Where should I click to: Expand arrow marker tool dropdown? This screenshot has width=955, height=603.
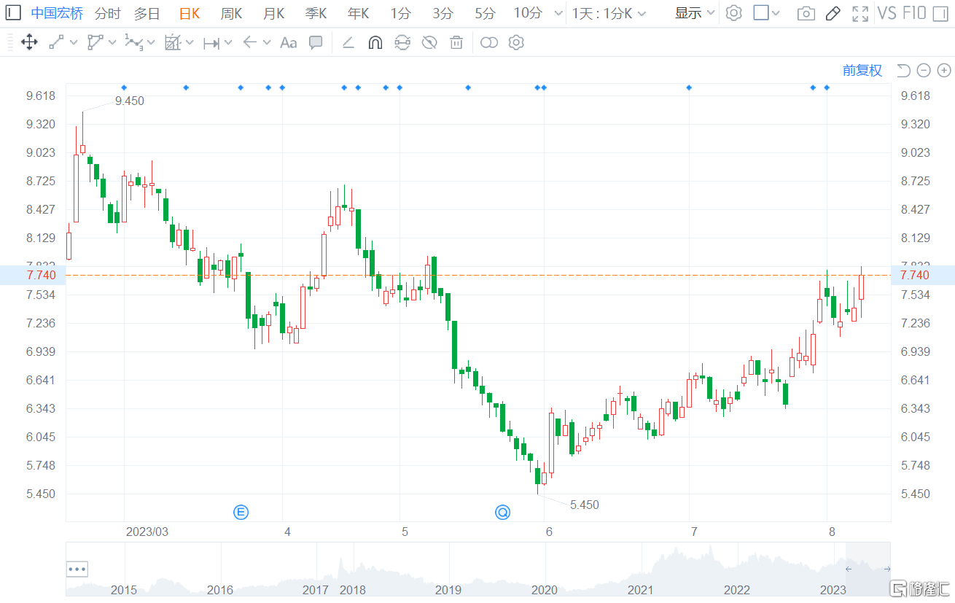266,43
